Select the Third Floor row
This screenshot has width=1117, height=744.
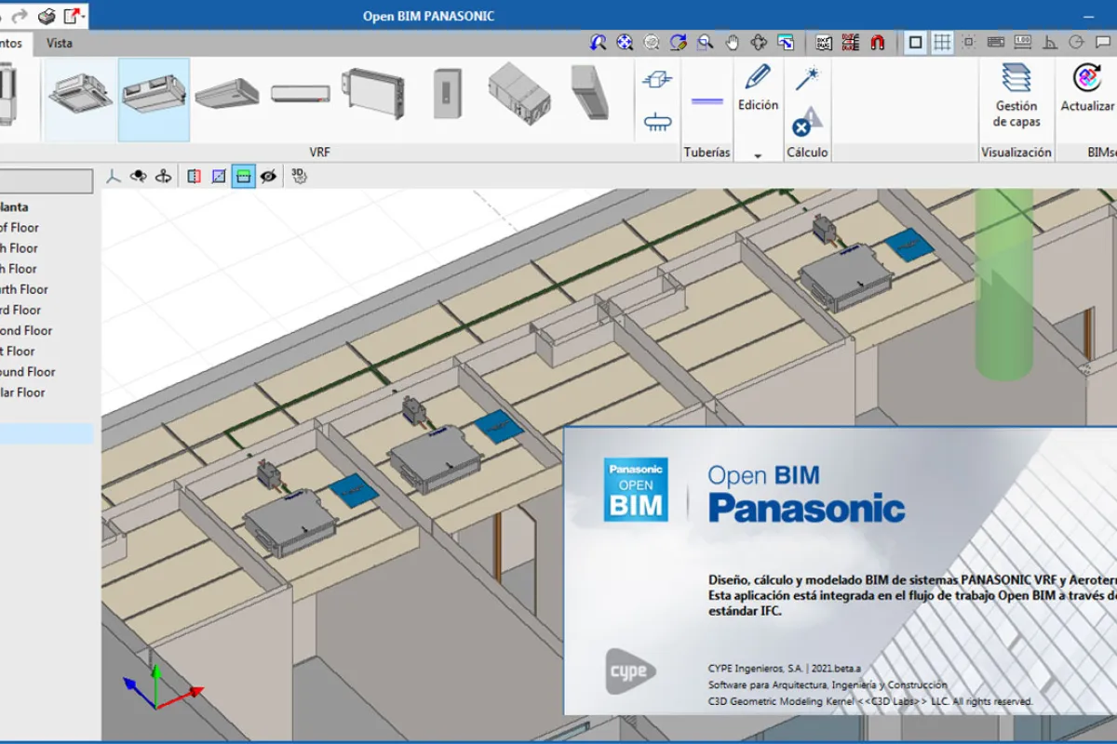pos(20,310)
